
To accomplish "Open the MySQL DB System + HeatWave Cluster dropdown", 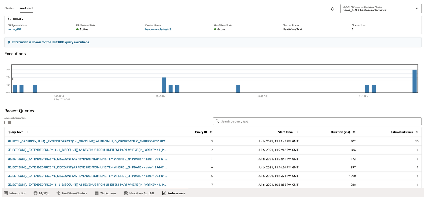I will 380,9.
